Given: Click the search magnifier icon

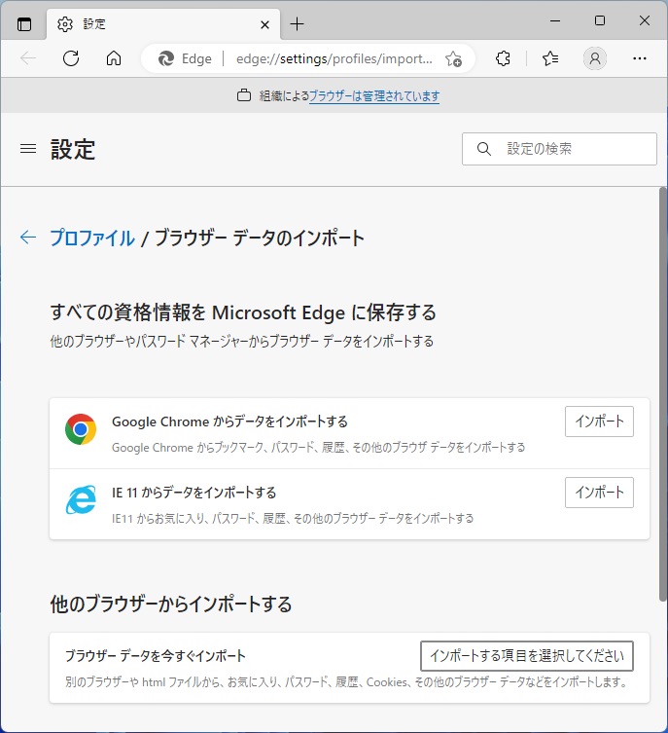Looking at the screenshot, I should [484, 149].
